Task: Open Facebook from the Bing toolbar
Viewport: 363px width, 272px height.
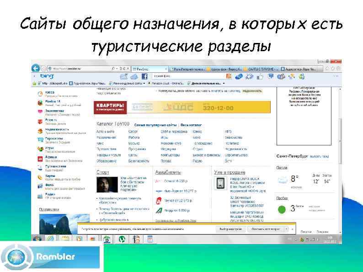Action: [x=144, y=76]
